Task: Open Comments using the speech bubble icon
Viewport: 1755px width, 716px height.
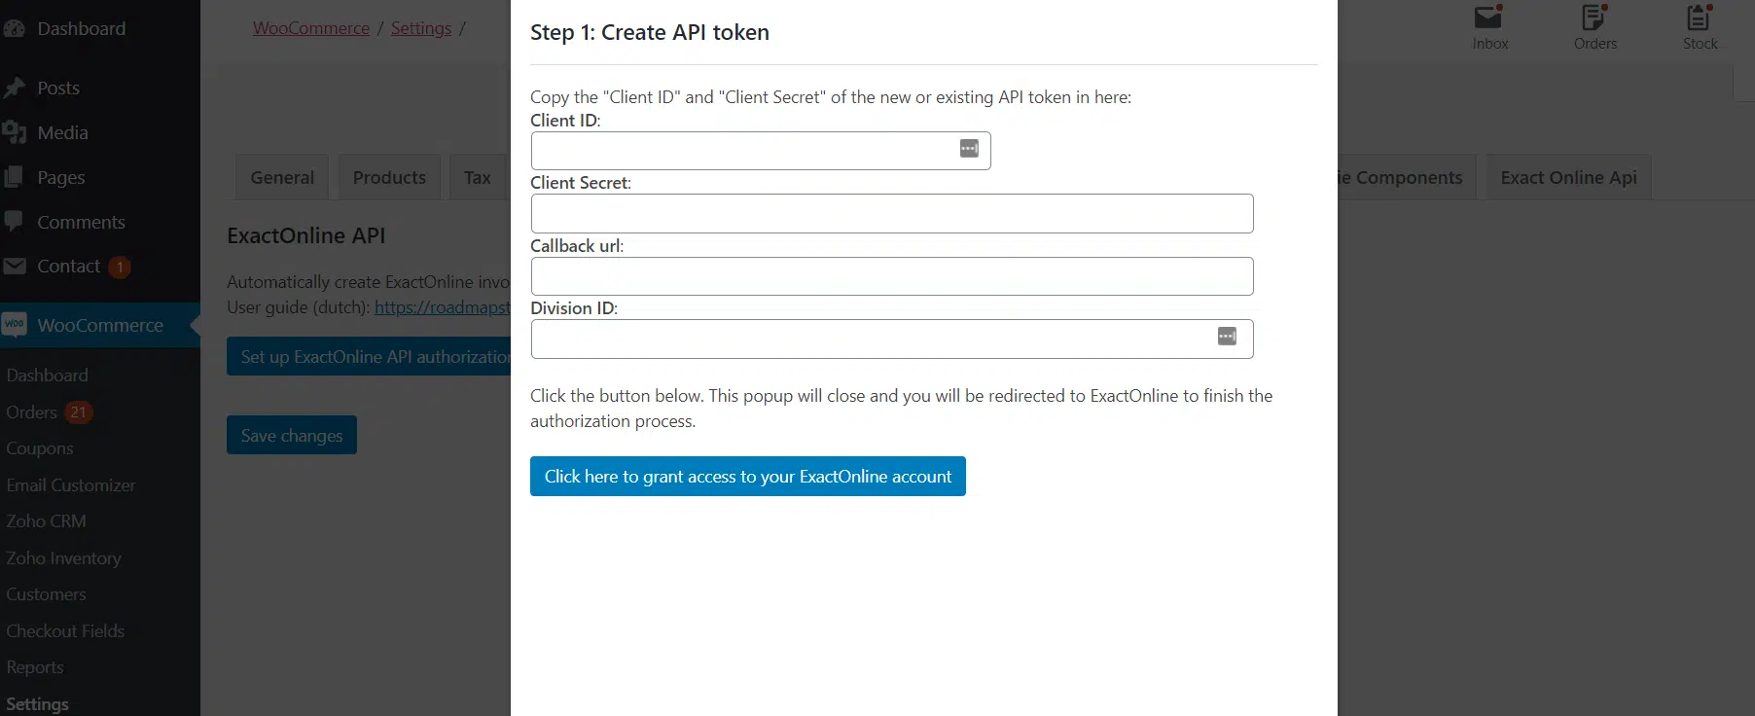Action: pos(15,222)
